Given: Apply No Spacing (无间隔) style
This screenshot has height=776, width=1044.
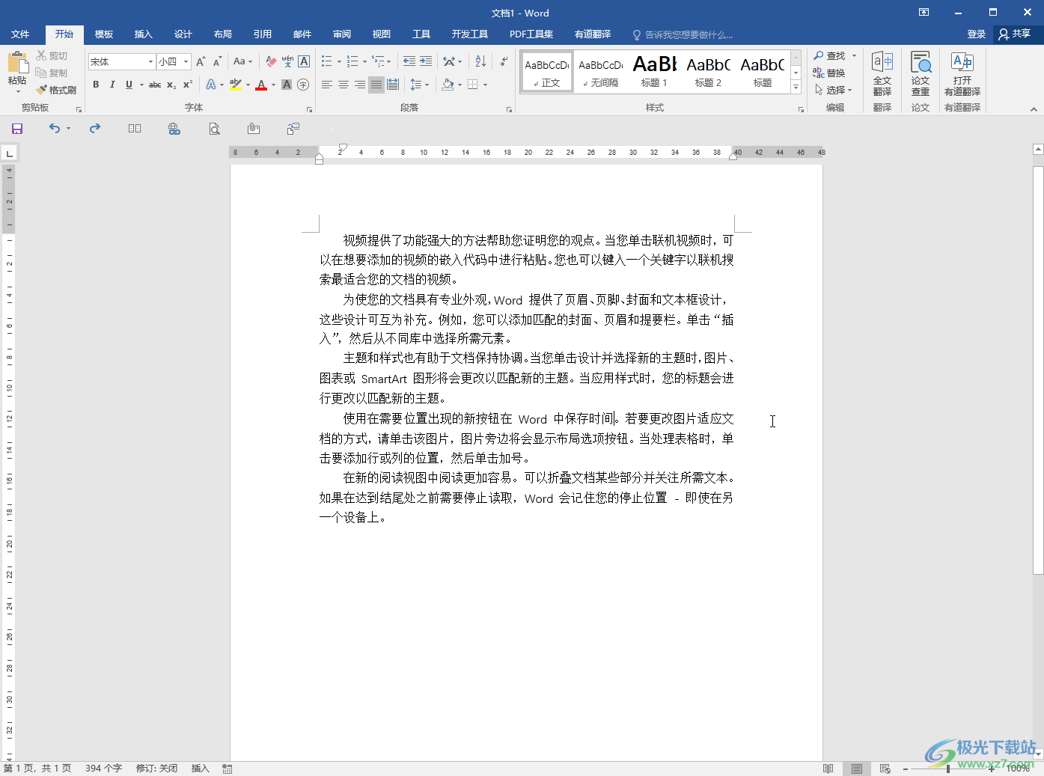Looking at the screenshot, I should pyautogui.click(x=600, y=72).
